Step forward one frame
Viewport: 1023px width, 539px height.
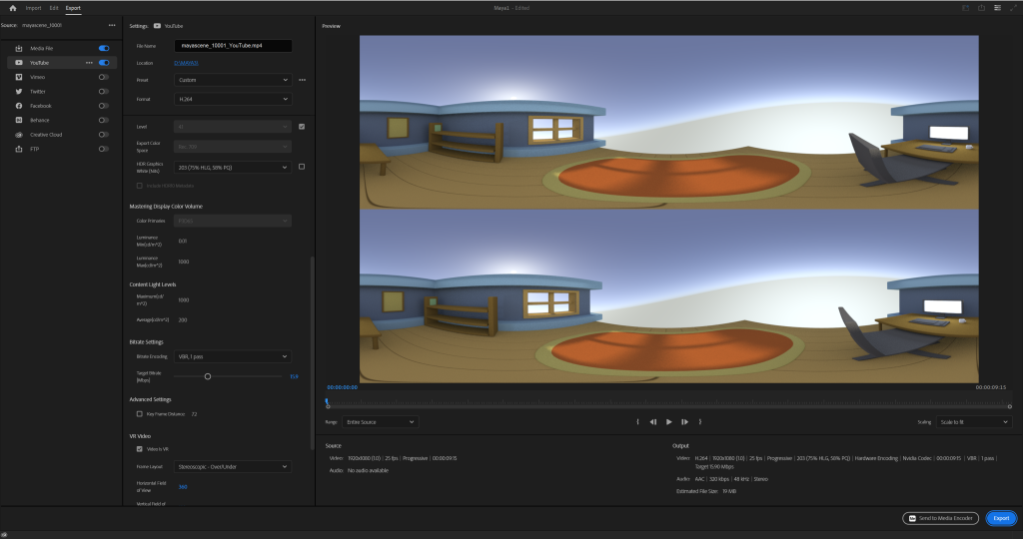[684, 421]
